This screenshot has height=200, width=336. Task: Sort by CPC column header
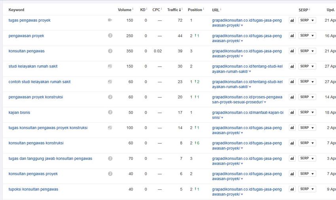click(x=156, y=10)
